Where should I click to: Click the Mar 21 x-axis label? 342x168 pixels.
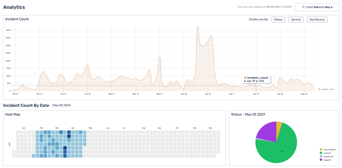tap(160, 94)
